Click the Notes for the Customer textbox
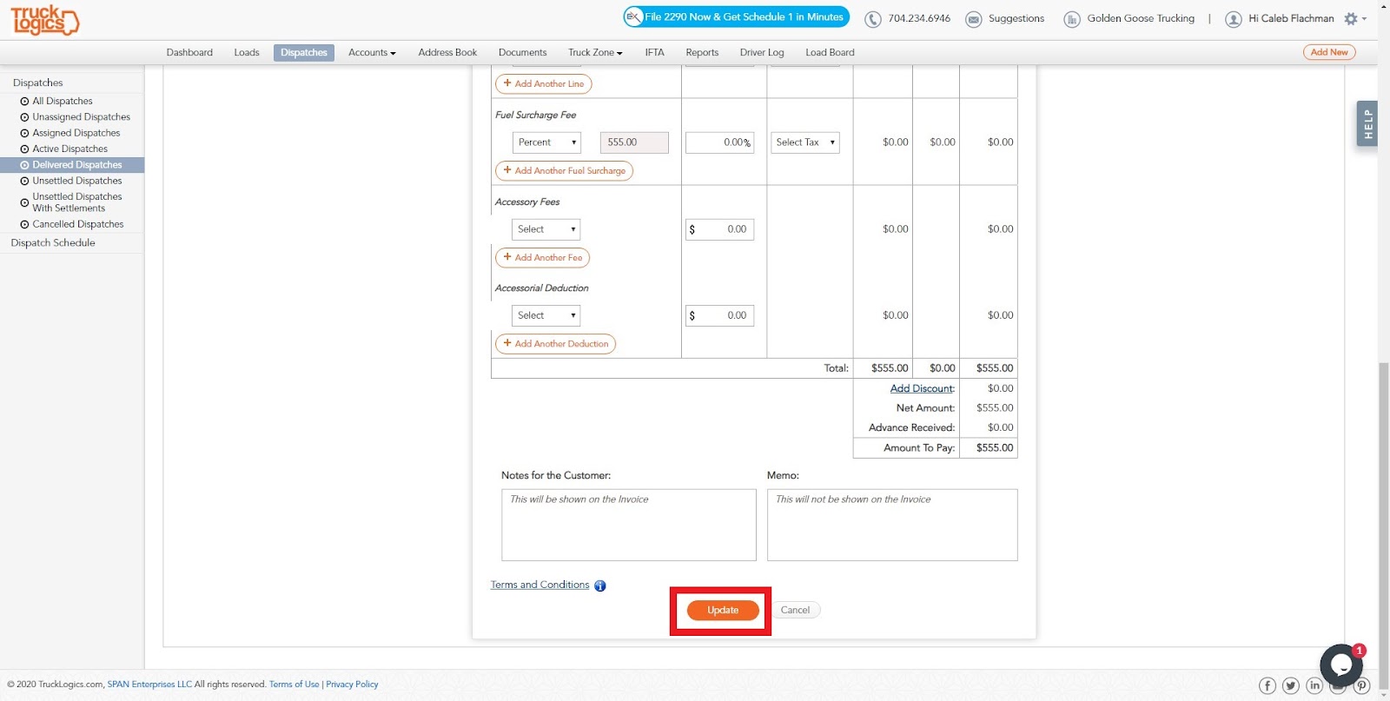Viewport: 1390px width, 701px height. [x=629, y=525]
